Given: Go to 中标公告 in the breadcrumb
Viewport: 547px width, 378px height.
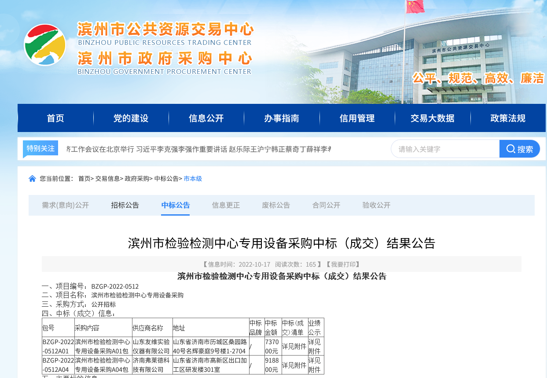Looking at the screenshot, I should tap(166, 178).
